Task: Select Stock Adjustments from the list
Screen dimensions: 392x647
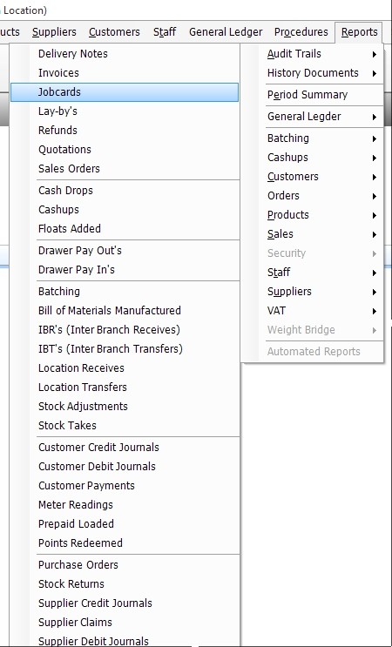Action: [x=125, y=407]
